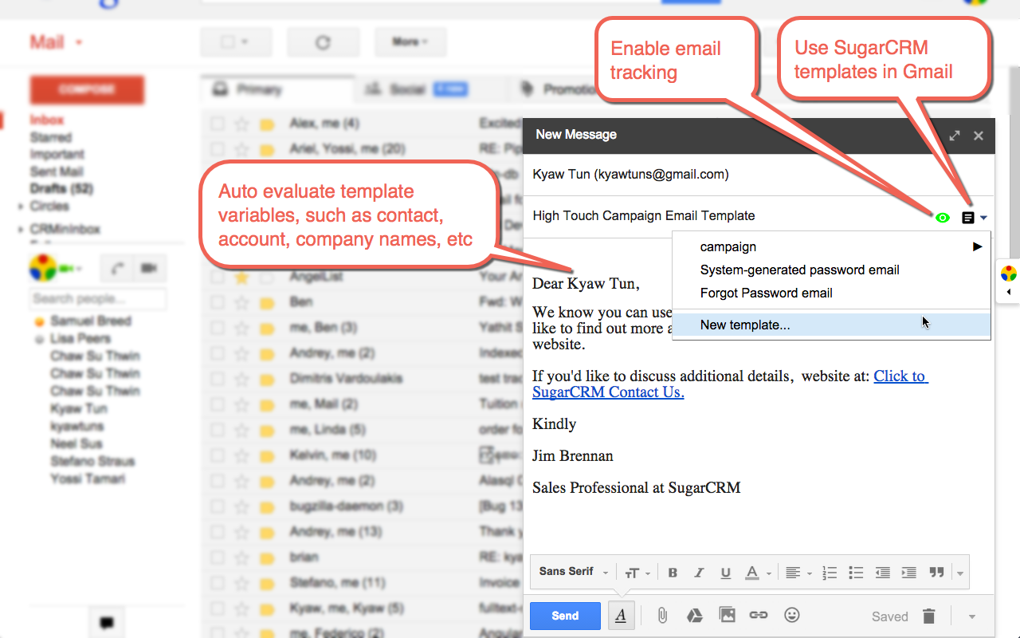This screenshot has height=638, width=1020.
Task: Click the insert link icon
Action: (759, 616)
